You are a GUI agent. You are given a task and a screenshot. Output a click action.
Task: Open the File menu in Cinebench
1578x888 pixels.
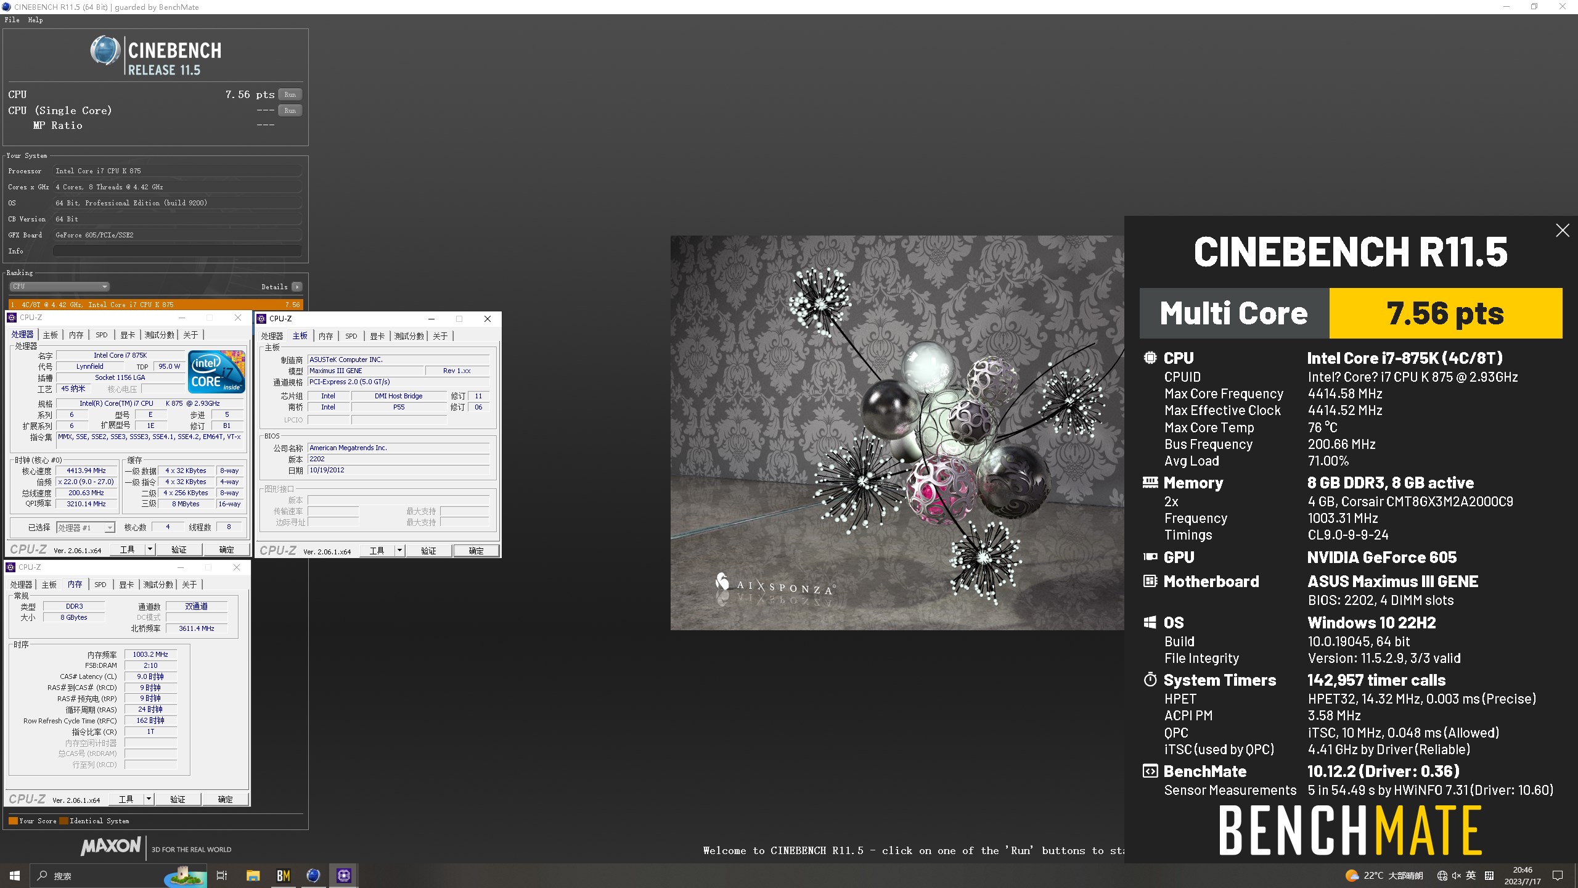(12, 20)
